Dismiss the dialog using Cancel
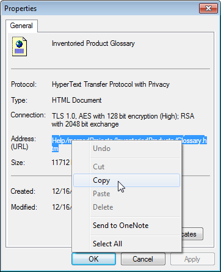This screenshot has width=221, height=272. click(x=143, y=259)
